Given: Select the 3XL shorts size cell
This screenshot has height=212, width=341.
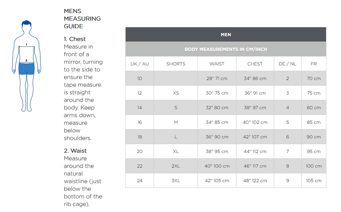Looking at the screenshot, I should (x=176, y=181).
